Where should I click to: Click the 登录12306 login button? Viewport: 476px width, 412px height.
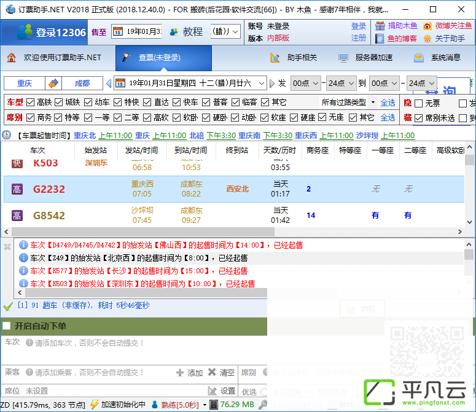[x=44, y=32]
